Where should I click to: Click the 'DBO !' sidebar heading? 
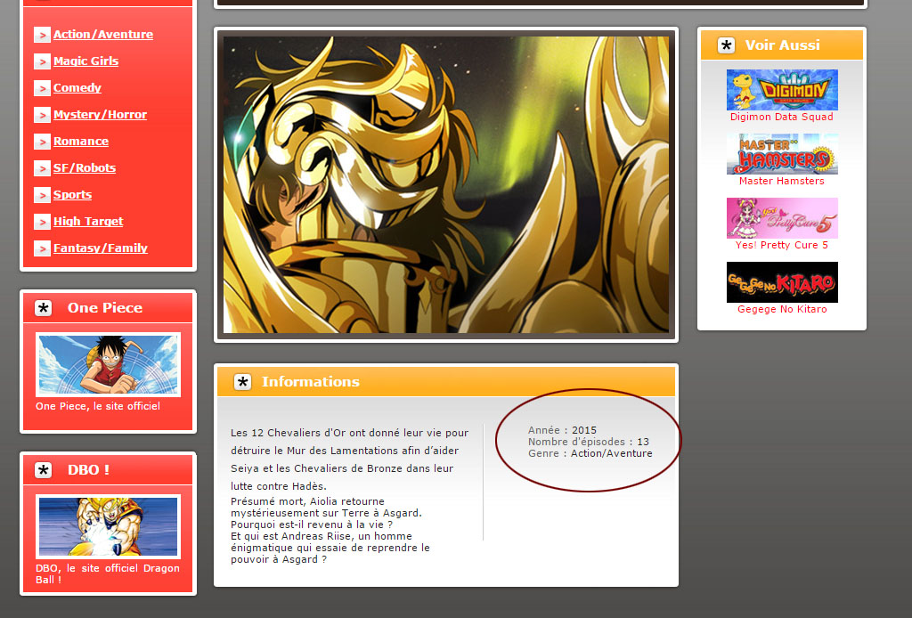(x=88, y=470)
